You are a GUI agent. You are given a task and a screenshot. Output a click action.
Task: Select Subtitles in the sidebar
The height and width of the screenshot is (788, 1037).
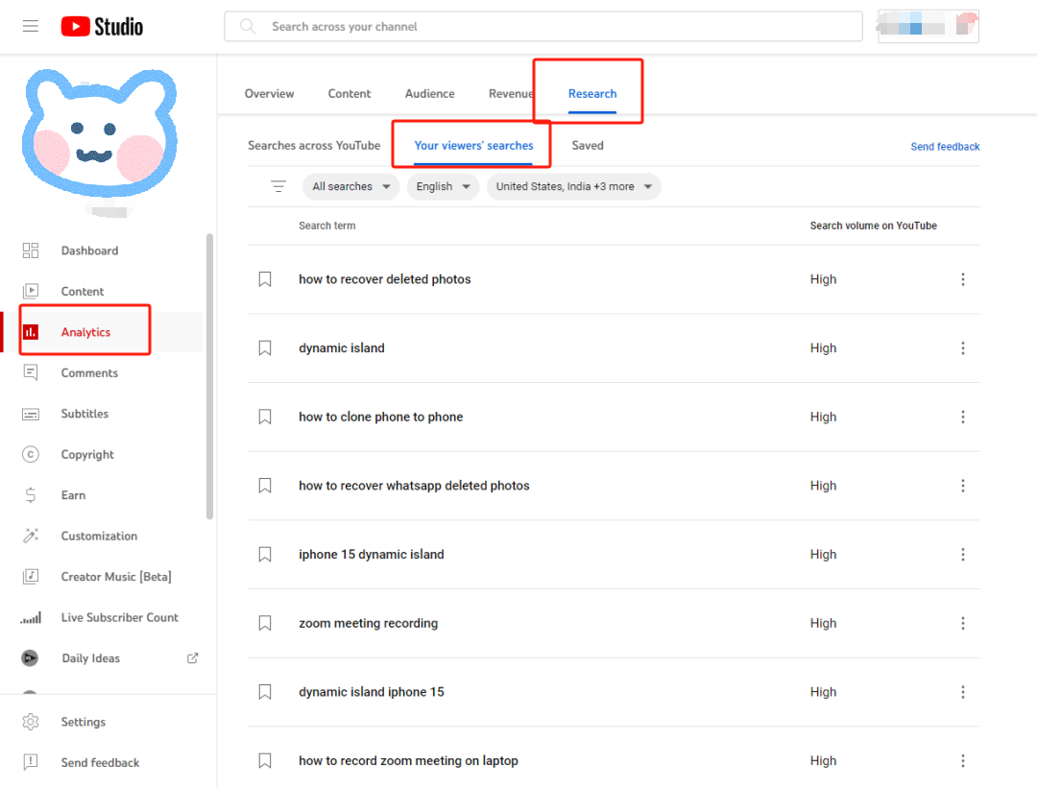(84, 413)
